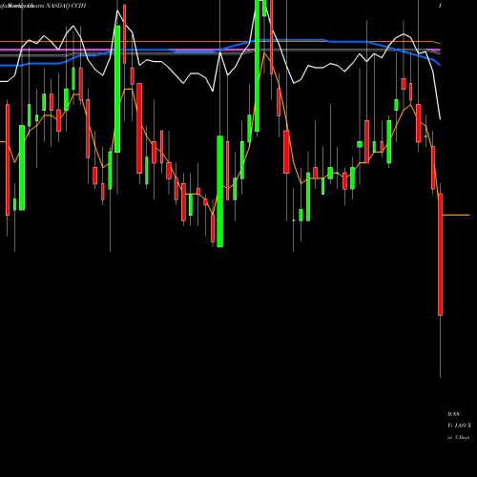Click the widest green candle near the chart center
This screenshot has width=477, height=477.
click(219, 191)
